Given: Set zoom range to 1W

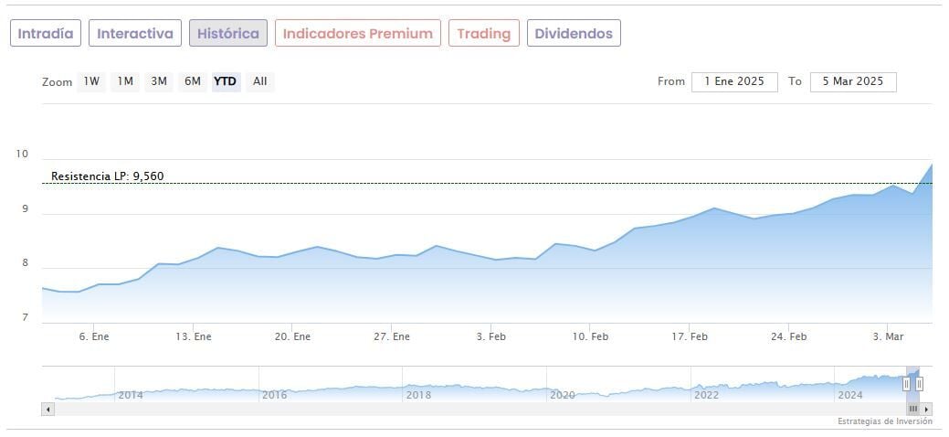Looking at the screenshot, I should click(91, 81).
